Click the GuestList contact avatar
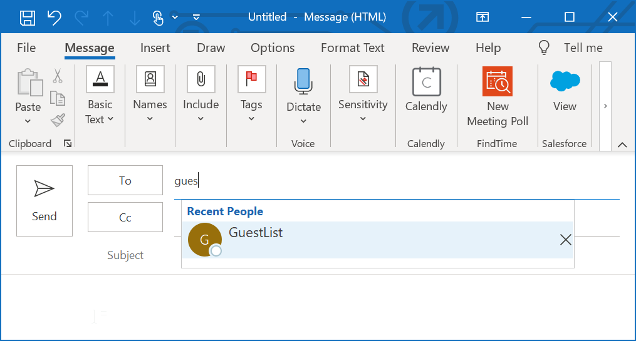 coord(204,240)
